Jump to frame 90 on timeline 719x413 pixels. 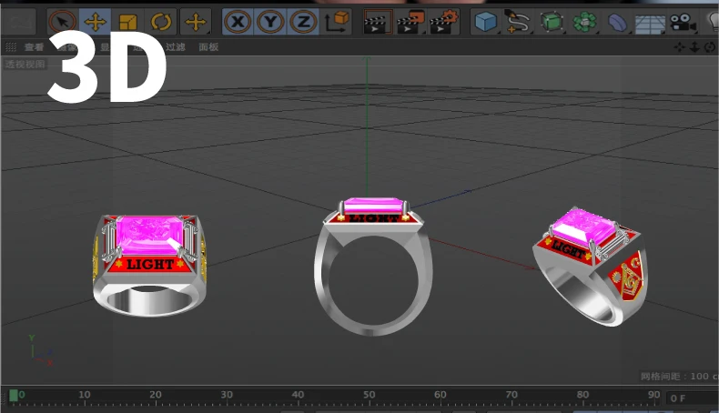653,395
